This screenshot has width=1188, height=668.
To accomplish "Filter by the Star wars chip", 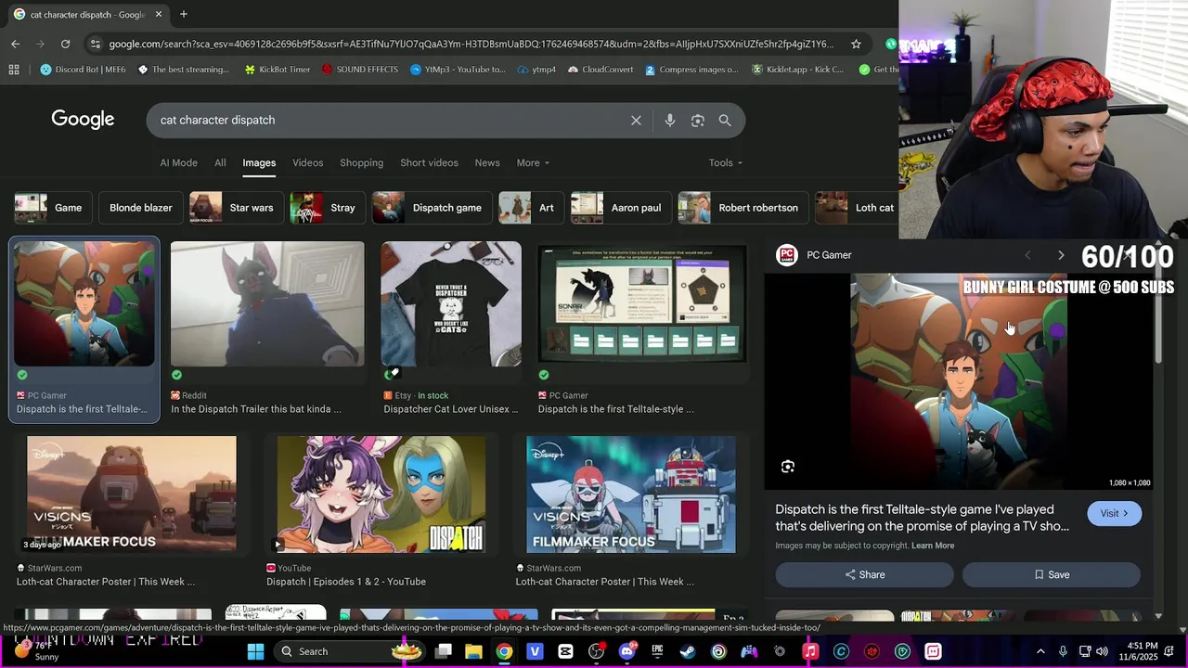I will click(x=236, y=208).
